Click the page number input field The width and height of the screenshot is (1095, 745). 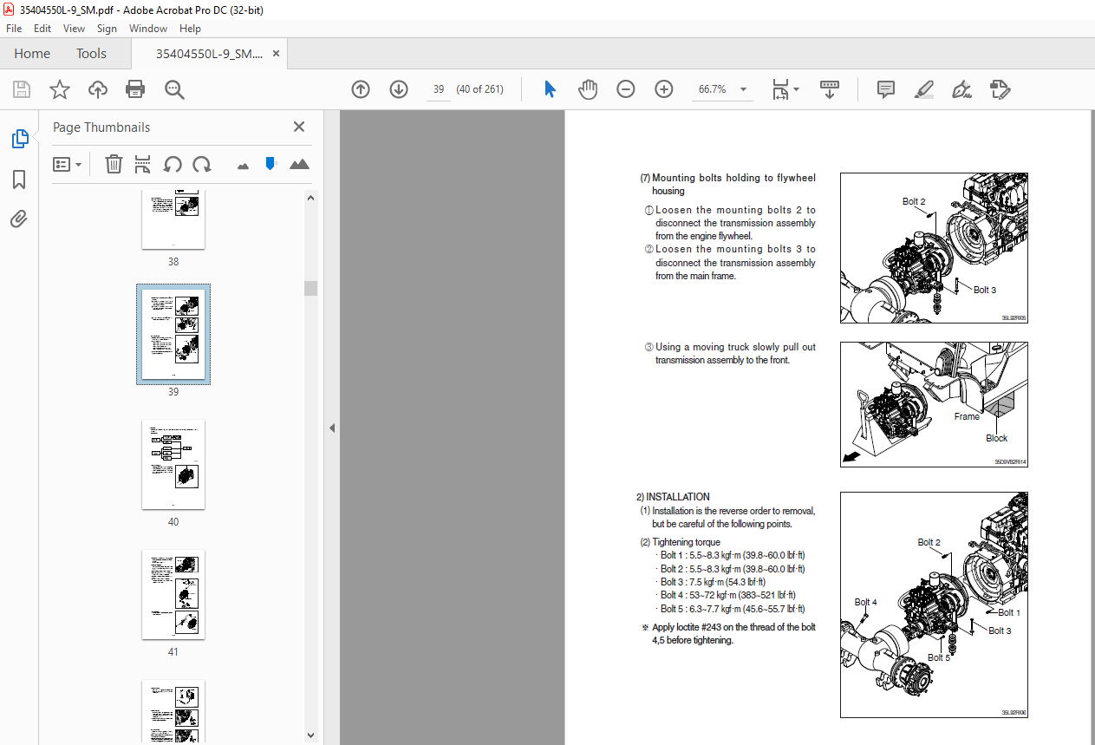pos(439,89)
